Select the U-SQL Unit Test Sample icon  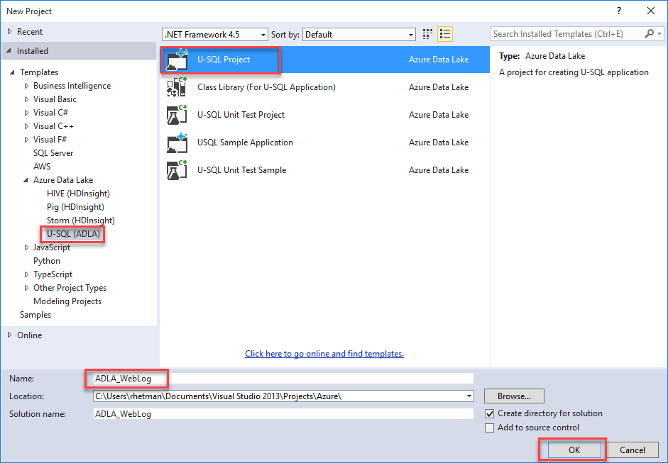pyautogui.click(x=176, y=170)
